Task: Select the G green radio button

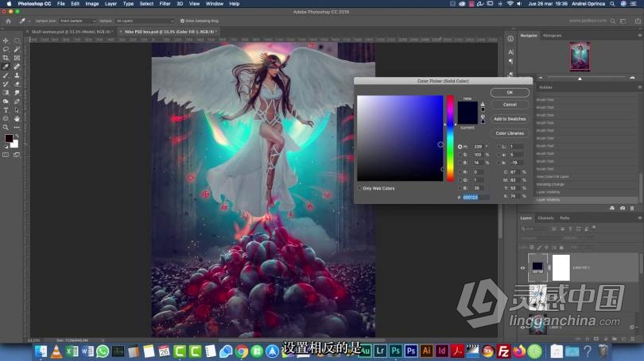Action: click(x=460, y=180)
